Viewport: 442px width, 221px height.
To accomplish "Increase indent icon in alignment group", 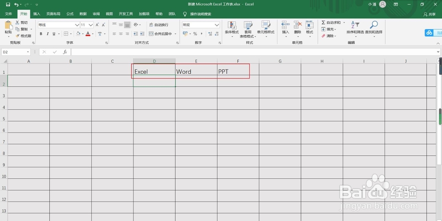I will tap(142, 34).
